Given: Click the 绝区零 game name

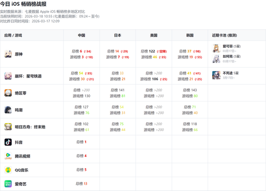Looking at the screenshot, I should pos(21,93).
